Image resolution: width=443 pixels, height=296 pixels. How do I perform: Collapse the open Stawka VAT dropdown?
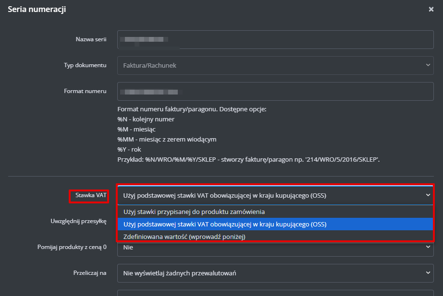click(275, 195)
